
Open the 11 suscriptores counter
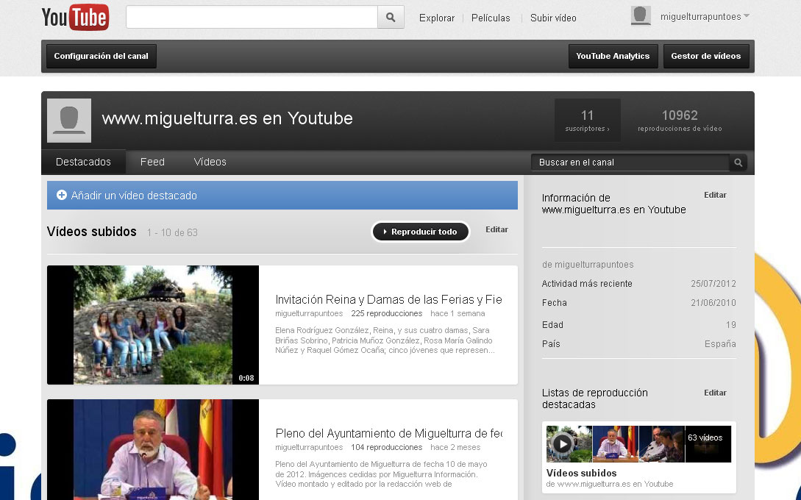(588, 120)
